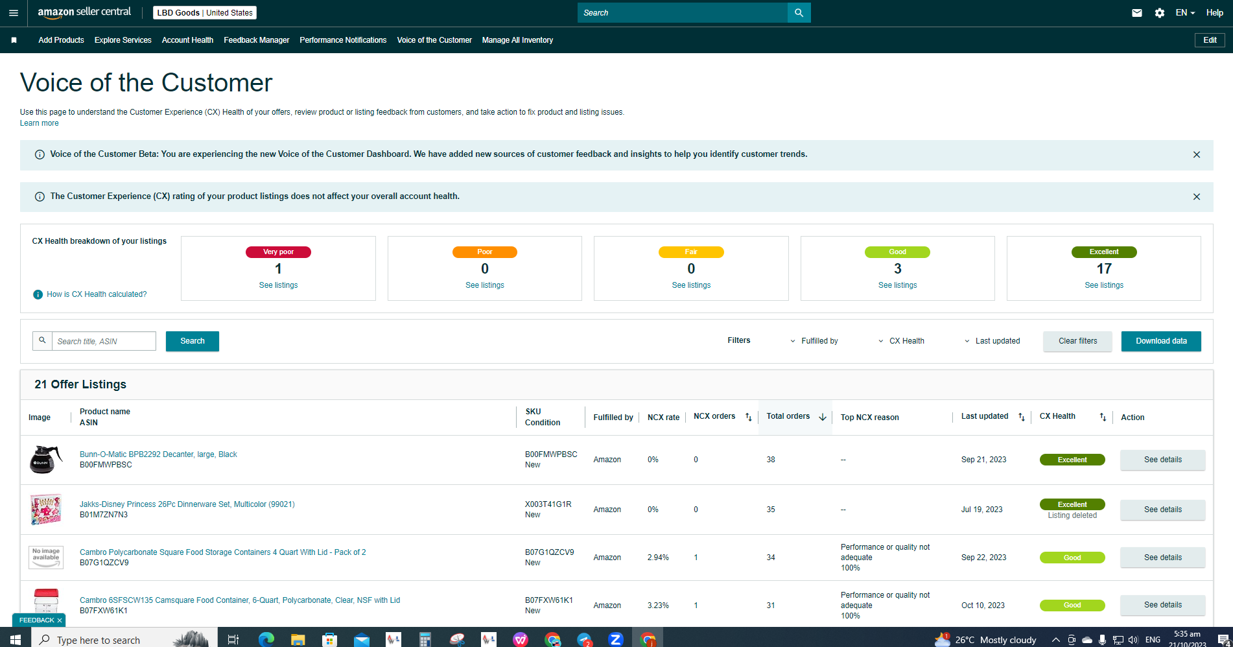
Task: See listings under Good
Action: [897, 285]
